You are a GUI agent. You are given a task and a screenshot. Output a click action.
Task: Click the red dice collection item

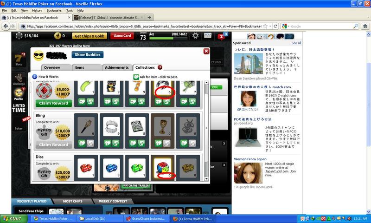pyautogui.click(x=86, y=168)
